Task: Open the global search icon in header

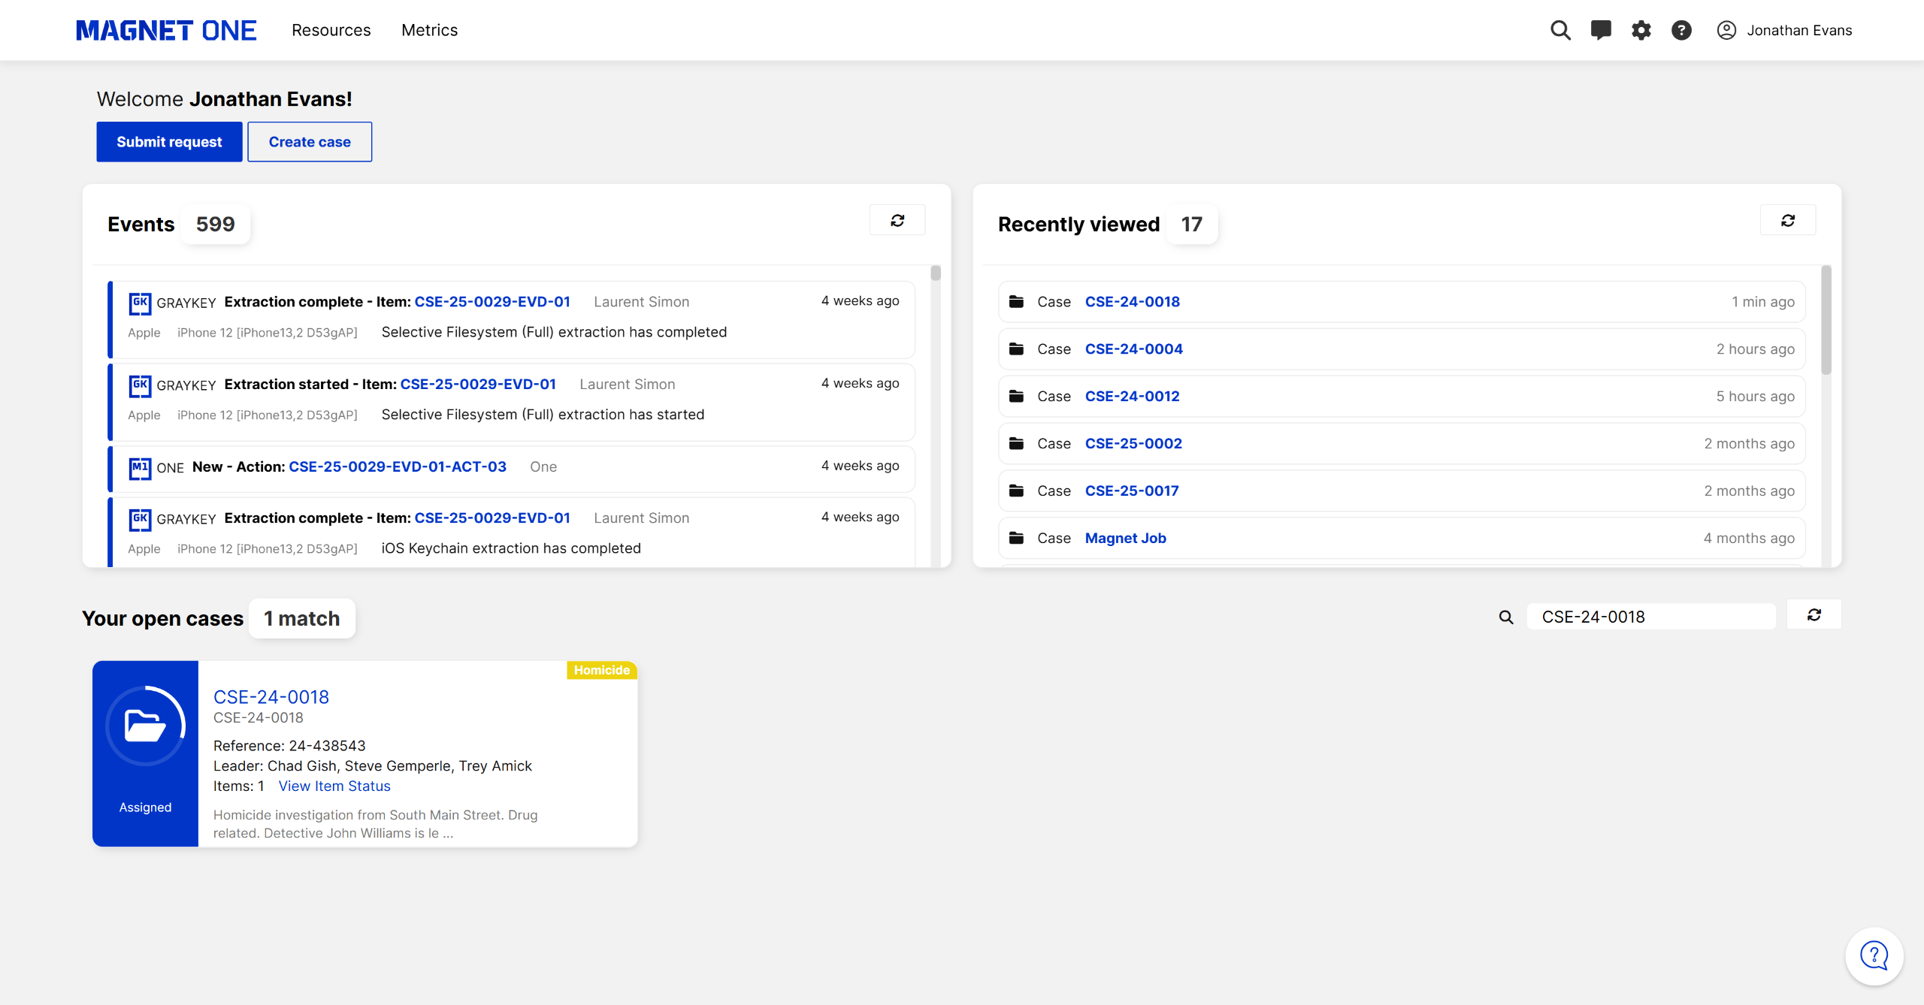Action: tap(1560, 30)
